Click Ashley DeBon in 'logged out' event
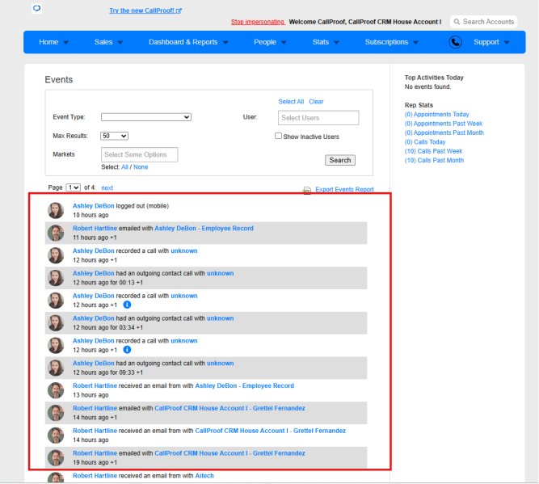The height and width of the screenshot is (484, 539). [x=93, y=206]
